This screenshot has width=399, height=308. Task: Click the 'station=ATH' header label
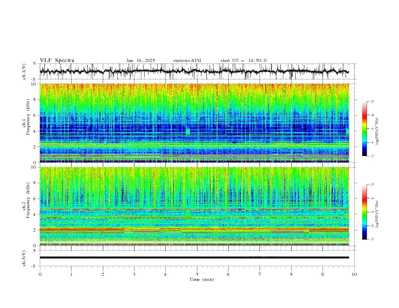pyautogui.click(x=187, y=60)
